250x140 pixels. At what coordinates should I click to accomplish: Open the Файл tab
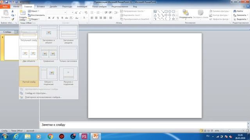coord(5,7)
